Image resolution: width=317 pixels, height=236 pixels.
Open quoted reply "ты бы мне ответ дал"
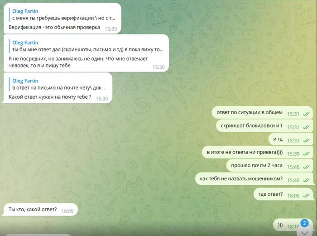click(86, 46)
